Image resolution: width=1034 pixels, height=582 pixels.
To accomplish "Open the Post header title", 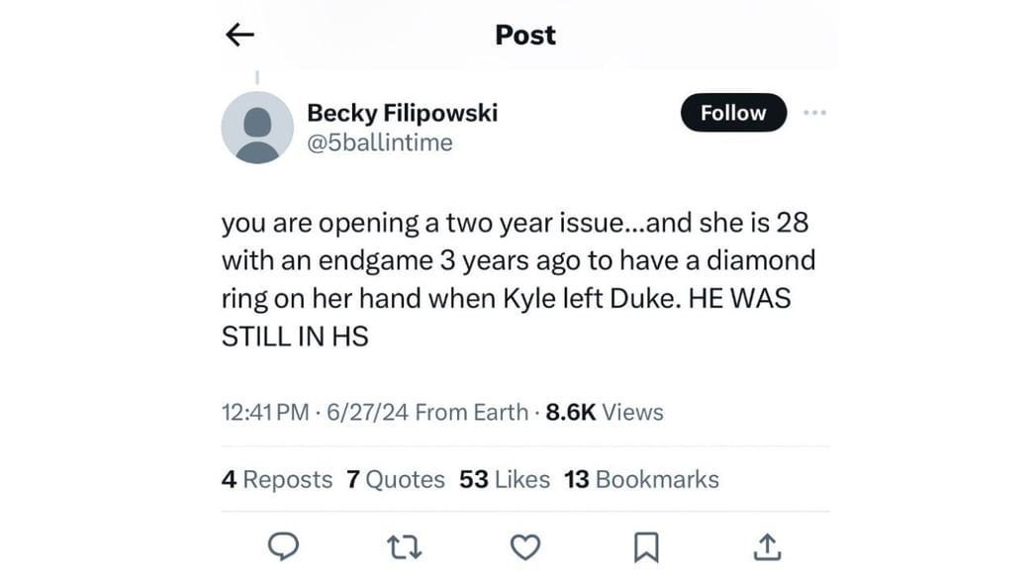I will coord(524,34).
